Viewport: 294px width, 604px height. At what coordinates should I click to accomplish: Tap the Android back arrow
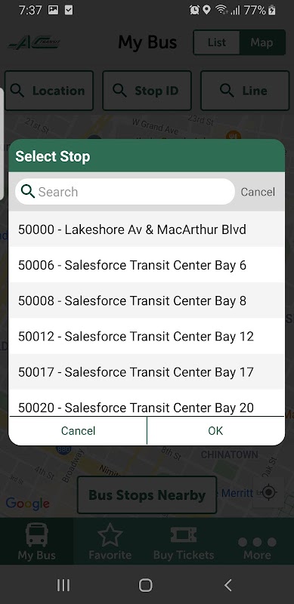click(228, 585)
